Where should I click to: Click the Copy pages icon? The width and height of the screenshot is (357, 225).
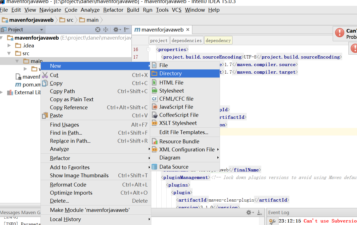point(45,83)
